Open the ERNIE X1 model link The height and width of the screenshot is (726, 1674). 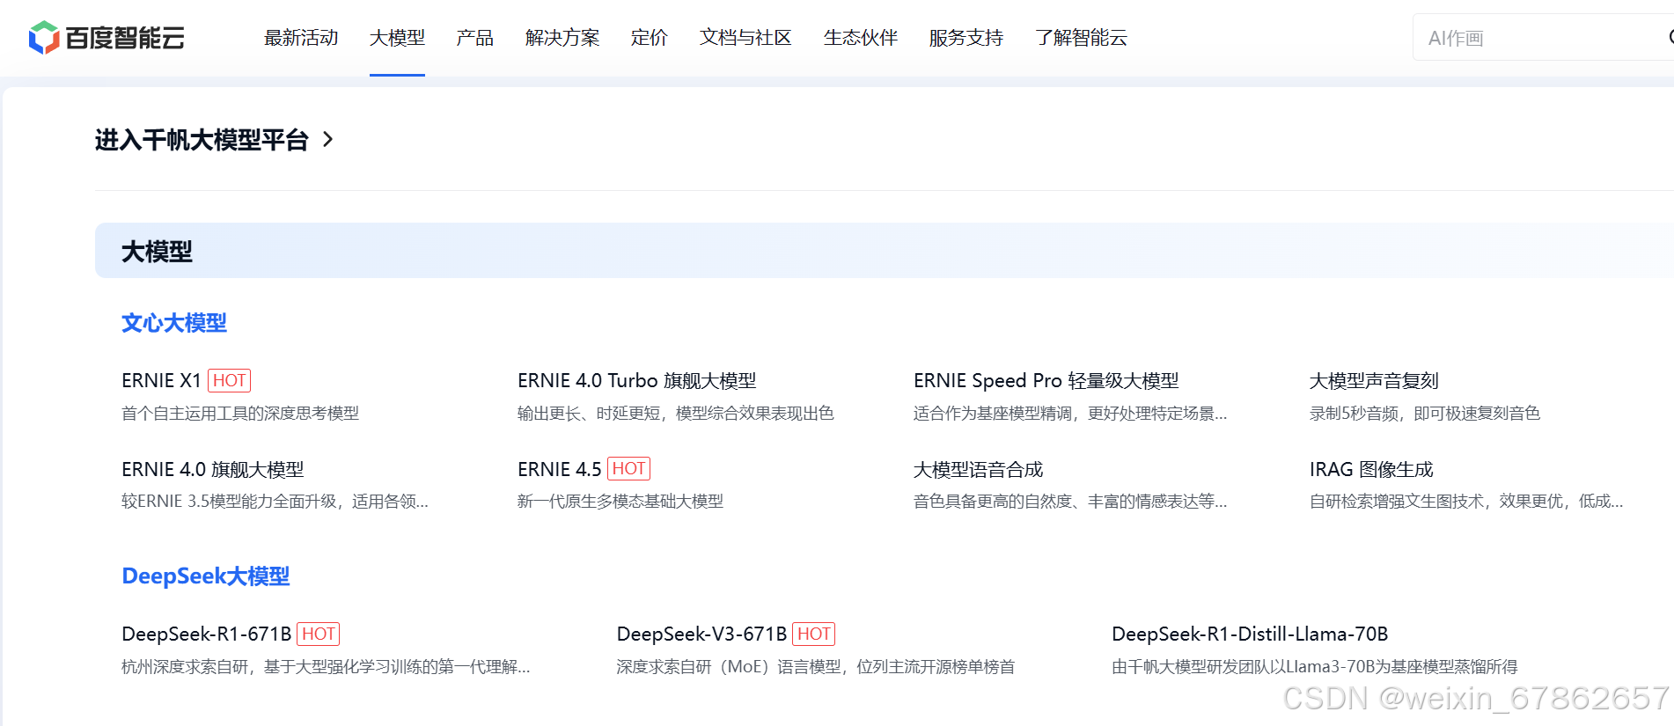[x=161, y=380]
